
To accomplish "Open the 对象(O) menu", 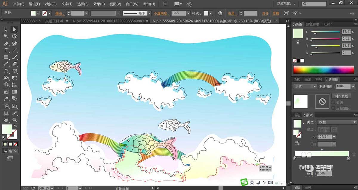I will 50,4.
